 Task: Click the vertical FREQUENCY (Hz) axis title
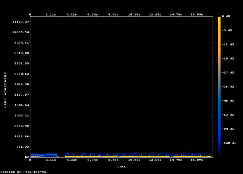5,90
